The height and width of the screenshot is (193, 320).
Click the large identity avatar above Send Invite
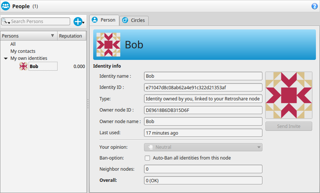tap(289, 95)
